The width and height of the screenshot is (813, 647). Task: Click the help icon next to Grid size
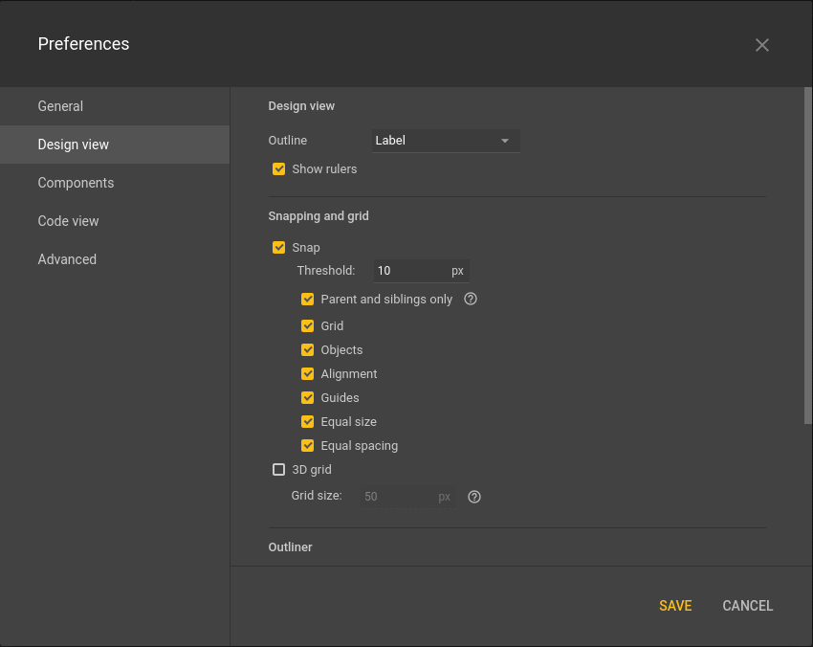473,497
